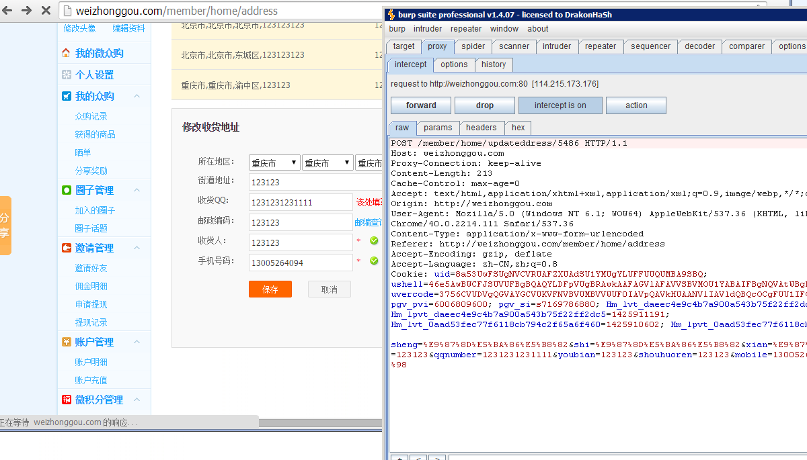807x460 pixels.
Task: Open 众购记录 sidebar link
Action: coord(91,116)
